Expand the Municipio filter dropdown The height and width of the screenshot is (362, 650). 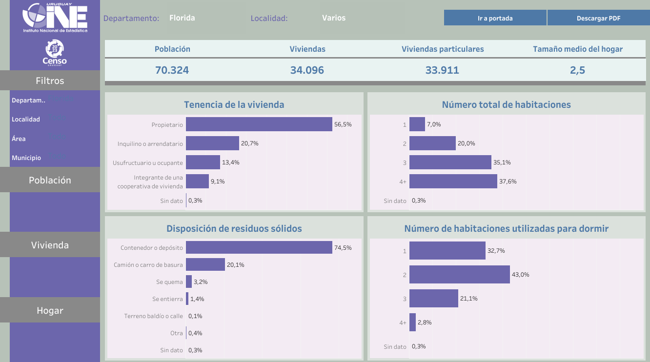point(57,157)
